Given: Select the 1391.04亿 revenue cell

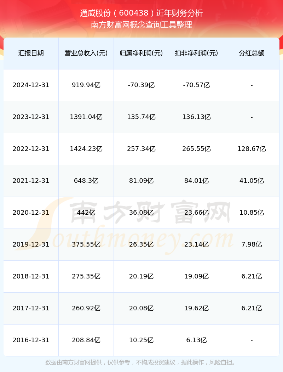Looking at the screenshot, I should pyautogui.click(x=86, y=117).
